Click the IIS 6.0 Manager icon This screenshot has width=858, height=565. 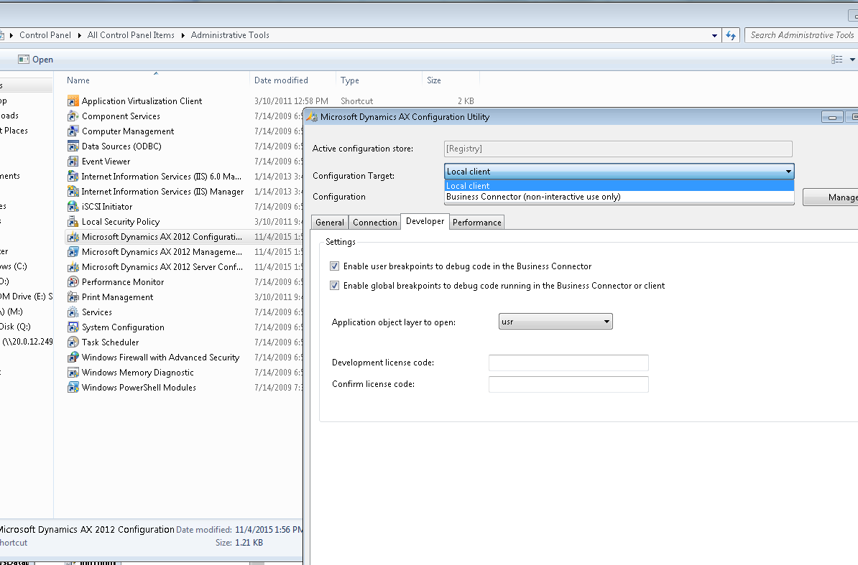[x=73, y=177]
